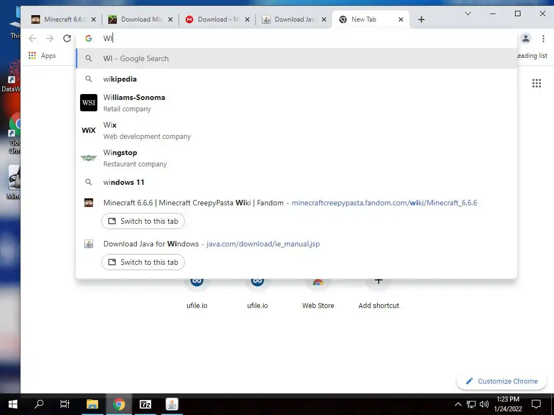Open File Explorer from taskbar
The image size is (554, 415).
(x=92, y=404)
